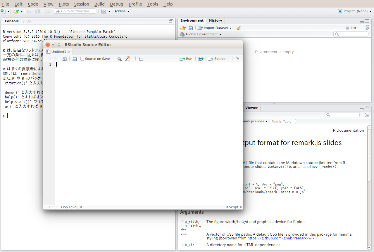Run the current line using the Run icon
Image resolution: width=374 pixels, height=252 pixels.
pyautogui.click(x=186, y=59)
